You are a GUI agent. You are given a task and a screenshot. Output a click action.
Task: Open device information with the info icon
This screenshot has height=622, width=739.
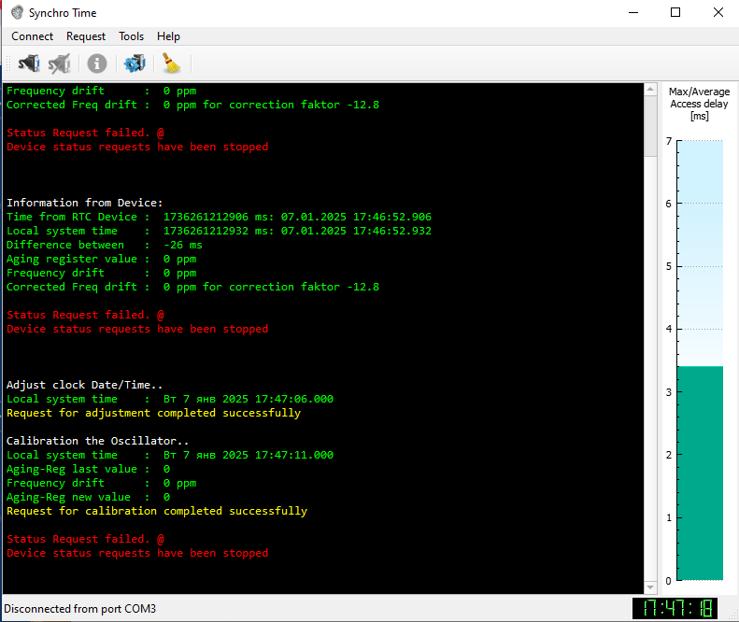tap(97, 64)
